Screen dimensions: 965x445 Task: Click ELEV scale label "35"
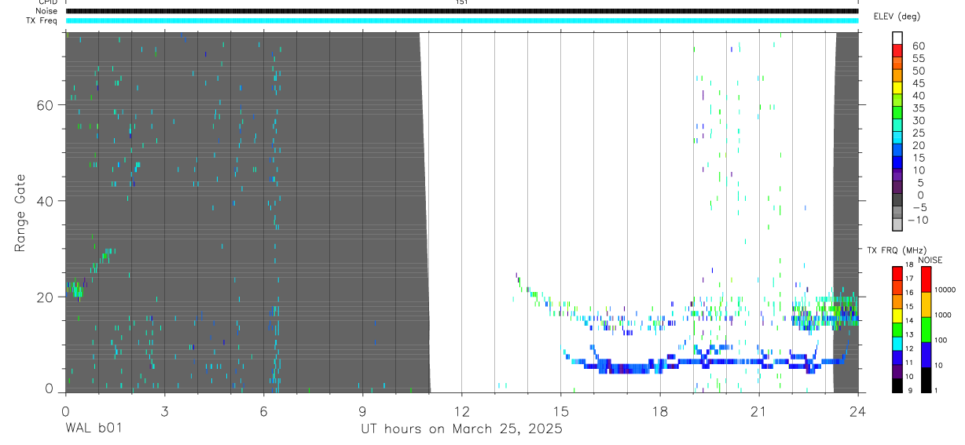(918, 108)
